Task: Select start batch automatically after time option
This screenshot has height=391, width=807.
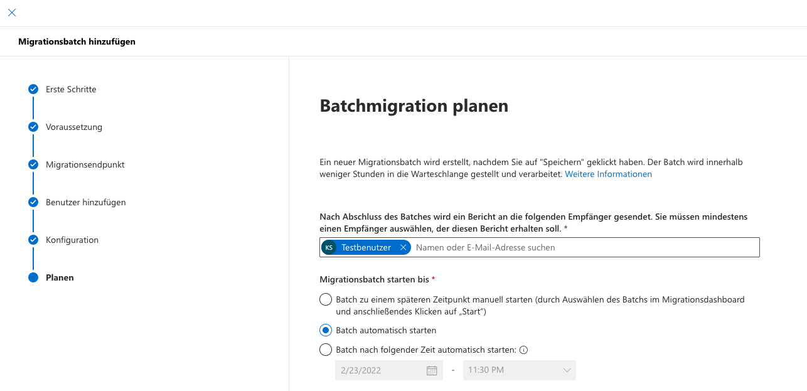Action: click(x=326, y=350)
